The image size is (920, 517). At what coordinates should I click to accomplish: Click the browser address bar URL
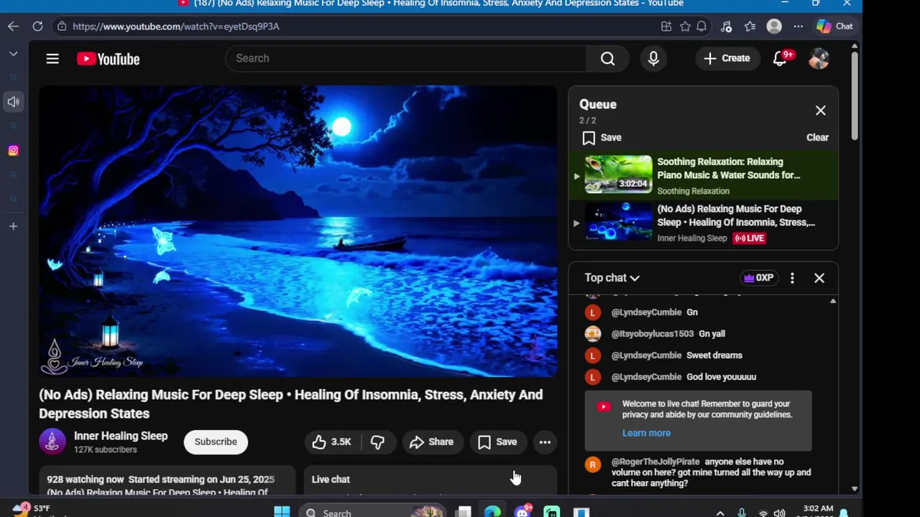coord(176,27)
